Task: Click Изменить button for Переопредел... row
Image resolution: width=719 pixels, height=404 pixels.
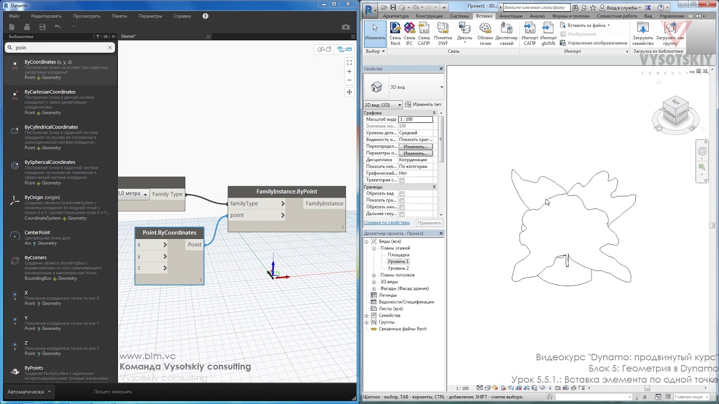Action: coord(416,146)
